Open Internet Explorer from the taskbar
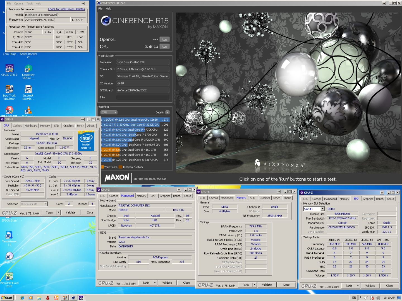Screen dimensions: 402x301 click(22, 298)
